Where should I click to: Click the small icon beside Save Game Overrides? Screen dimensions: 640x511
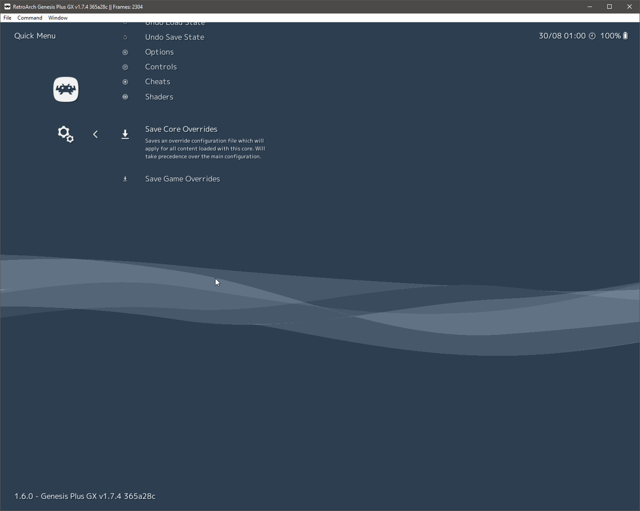pos(125,179)
